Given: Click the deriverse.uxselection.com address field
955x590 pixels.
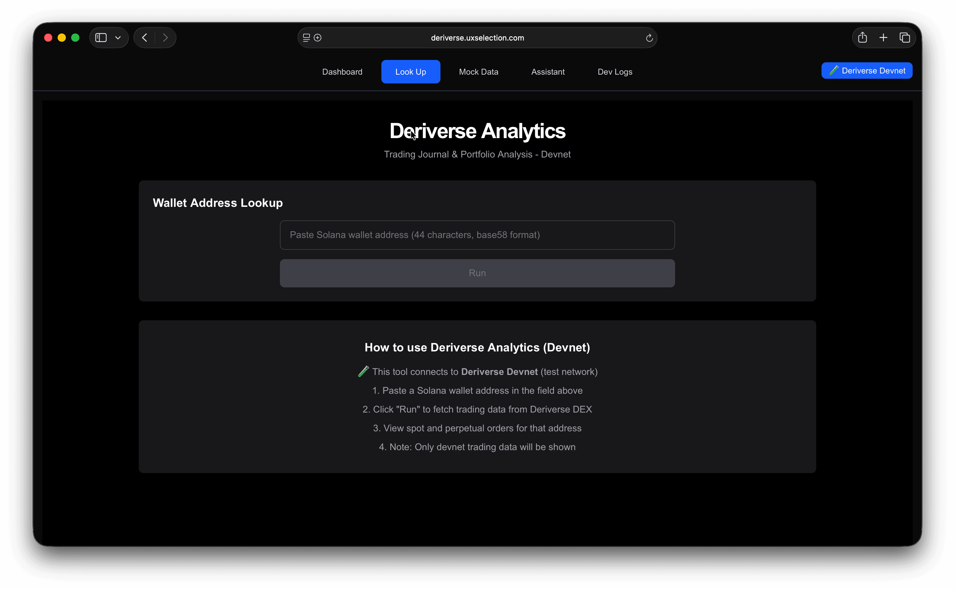Looking at the screenshot, I should 477,38.
